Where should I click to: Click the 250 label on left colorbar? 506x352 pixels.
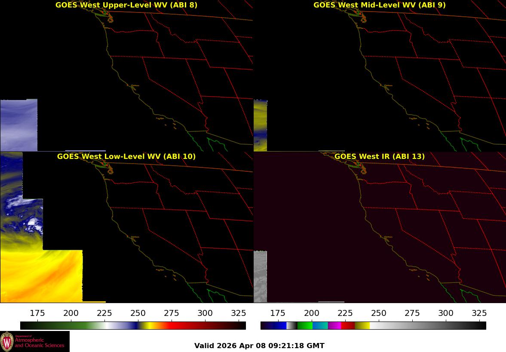[138, 313]
